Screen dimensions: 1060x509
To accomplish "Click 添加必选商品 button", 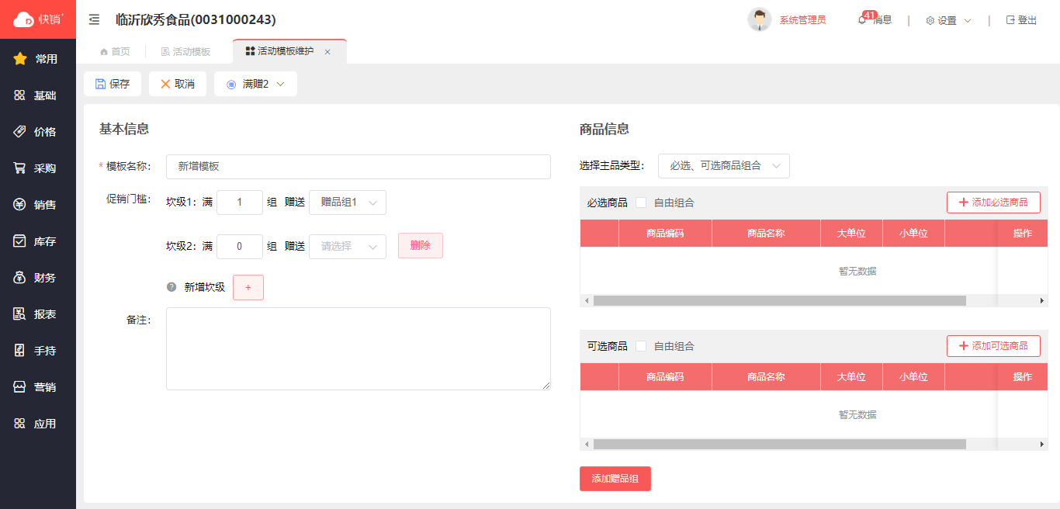I will coord(993,203).
